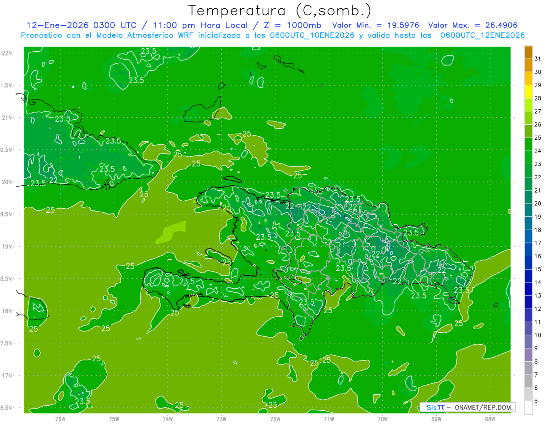The width and height of the screenshot is (550, 425).
Task: Click the 76W longitude axis label
Action: [x=60, y=419]
